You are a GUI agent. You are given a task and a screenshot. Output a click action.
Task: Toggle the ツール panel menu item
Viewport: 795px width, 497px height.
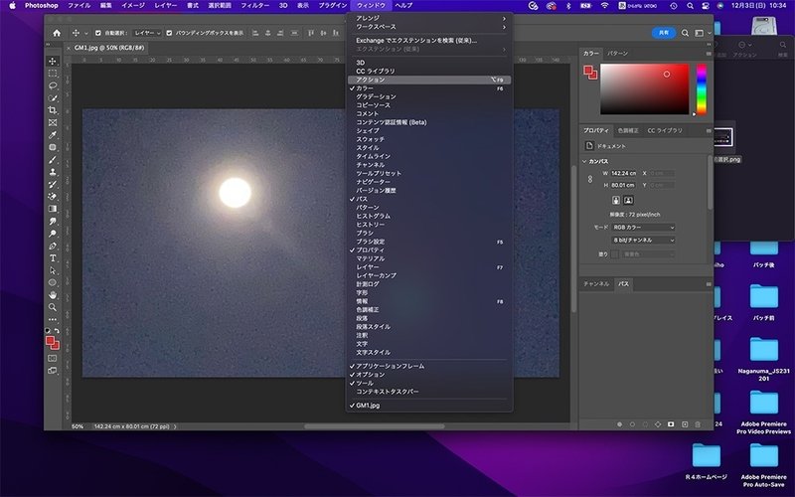coord(429,383)
